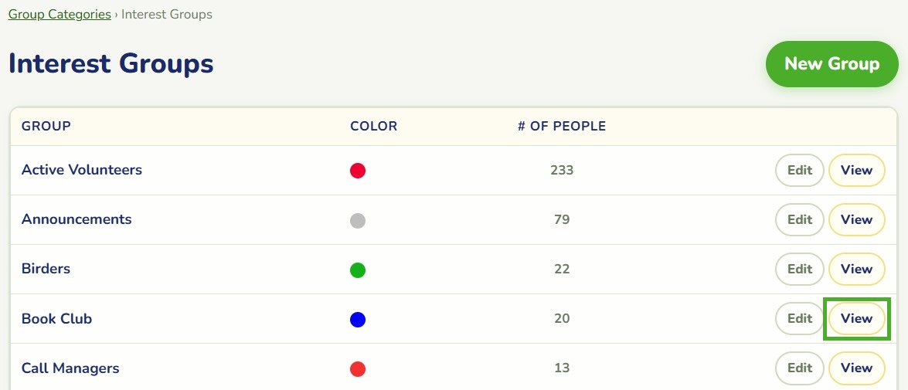Click the gray Announcements color dot
Viewport: 908px width, 390px height.
358,220
